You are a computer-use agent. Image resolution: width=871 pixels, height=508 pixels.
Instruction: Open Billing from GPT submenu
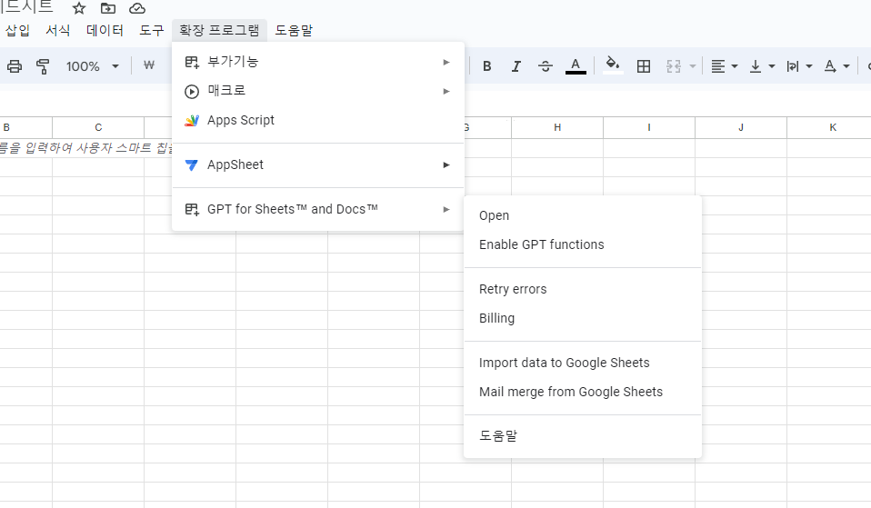(x=583, y=318)
